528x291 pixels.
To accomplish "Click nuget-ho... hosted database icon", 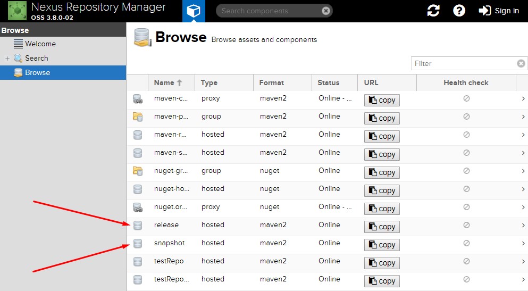I will pos(137,189).
